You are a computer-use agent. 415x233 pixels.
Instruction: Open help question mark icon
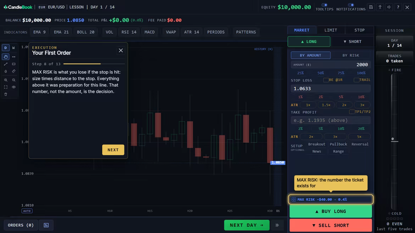[x=398, y=7]
